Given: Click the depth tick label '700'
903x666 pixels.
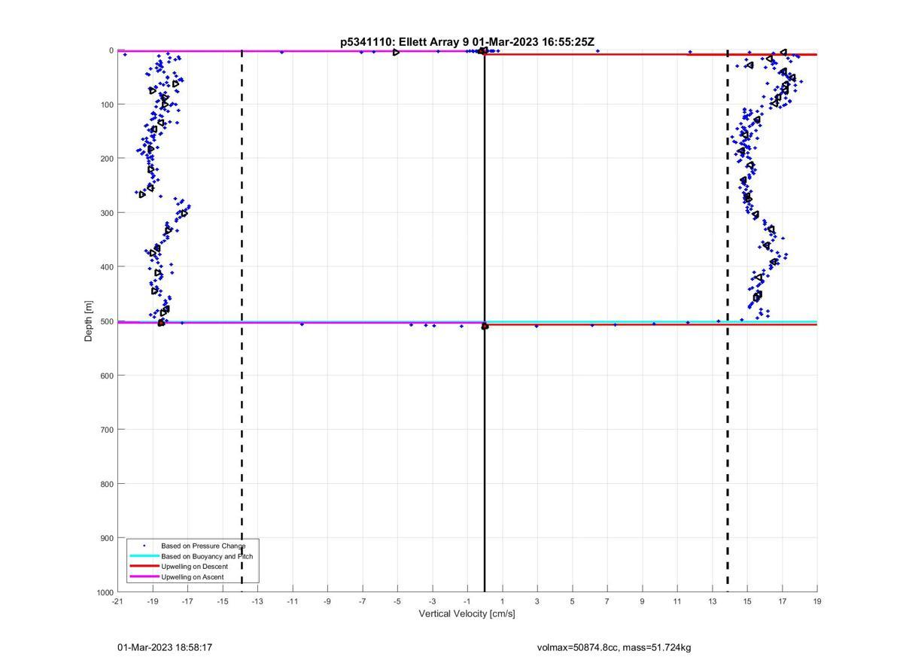Looking at the screenshot, I should tap(107, 430).
